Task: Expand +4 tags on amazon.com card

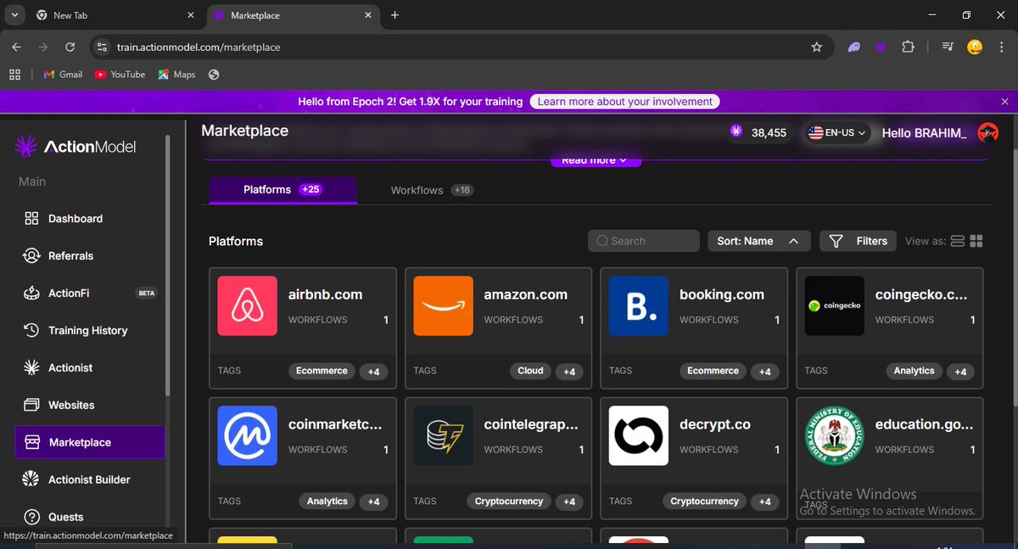Action: [x=569, y=372]
